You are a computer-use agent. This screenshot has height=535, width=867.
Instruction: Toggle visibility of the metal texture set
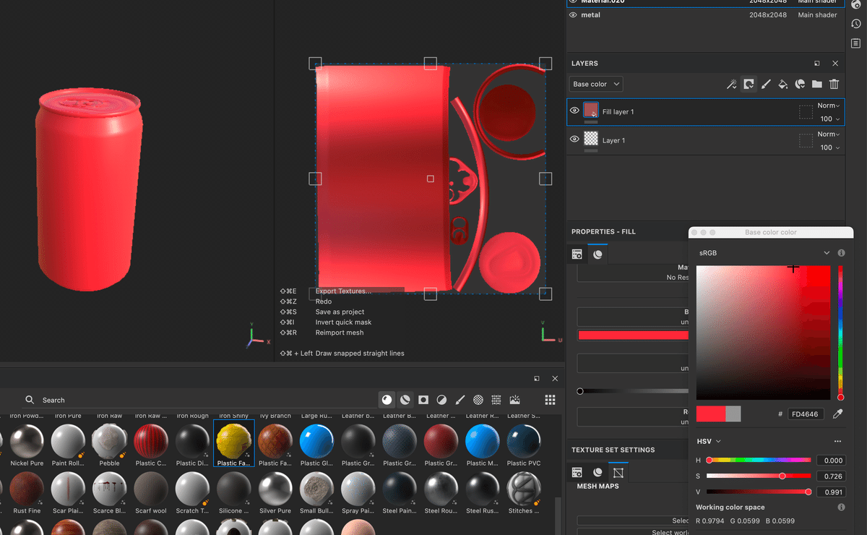click(572, 14)
